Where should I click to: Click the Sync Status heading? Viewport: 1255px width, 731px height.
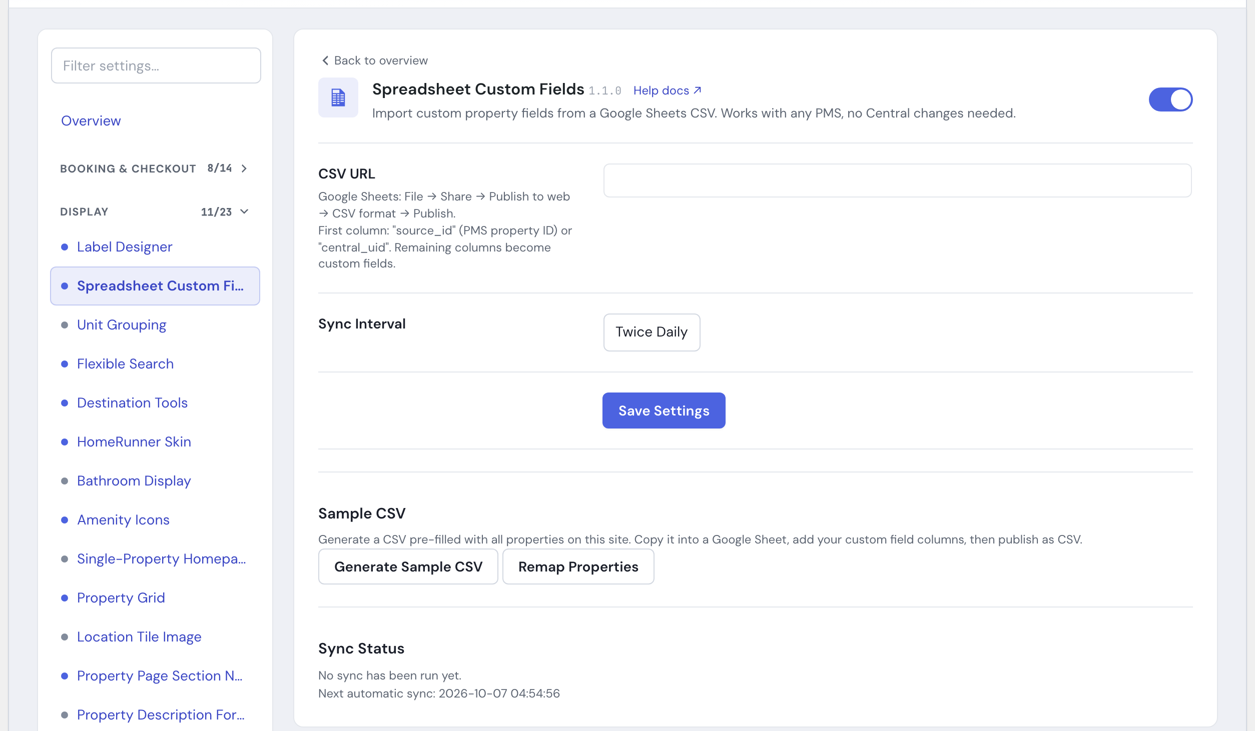(361, 648)
